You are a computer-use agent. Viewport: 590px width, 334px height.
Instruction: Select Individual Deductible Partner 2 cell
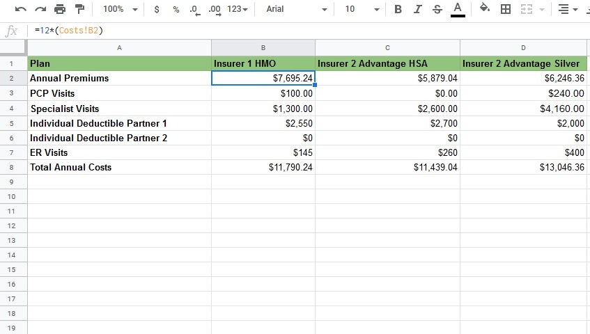(119, 138)
